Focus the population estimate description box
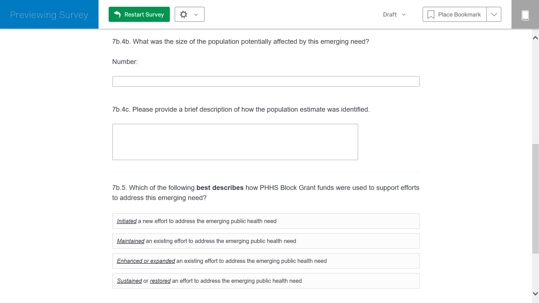This screenshot has width=539, height=303. 235,142
